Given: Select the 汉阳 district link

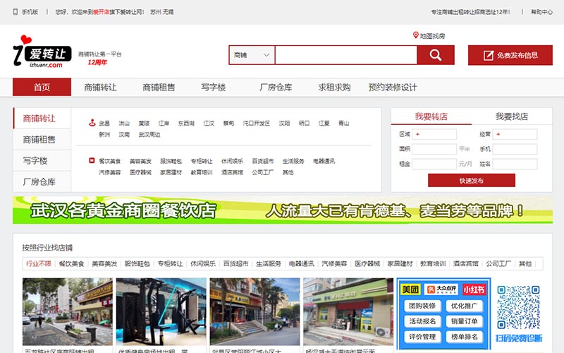Looking at the screenshot, I should pyautogui.click(x=284, y=123).
